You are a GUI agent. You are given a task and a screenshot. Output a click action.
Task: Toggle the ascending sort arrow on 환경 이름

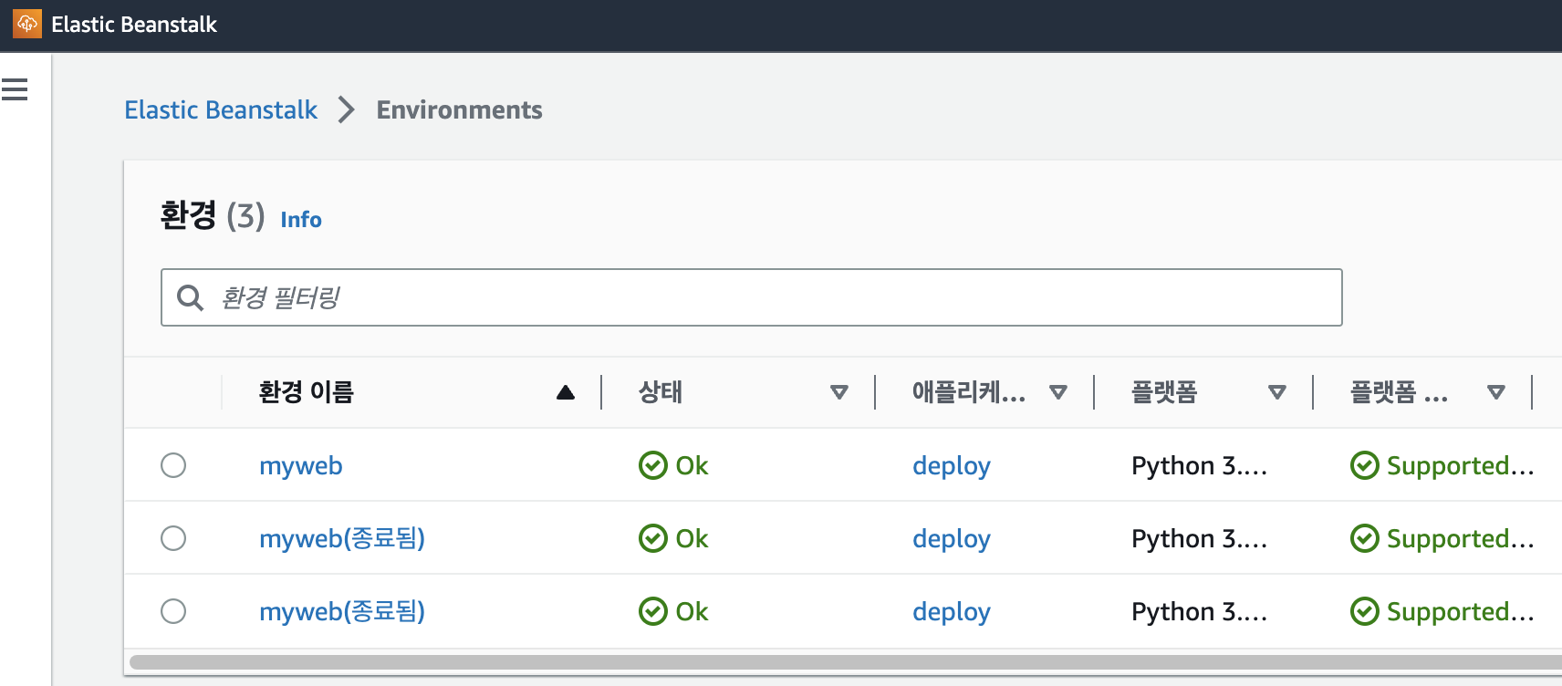(x=566, y=392)
